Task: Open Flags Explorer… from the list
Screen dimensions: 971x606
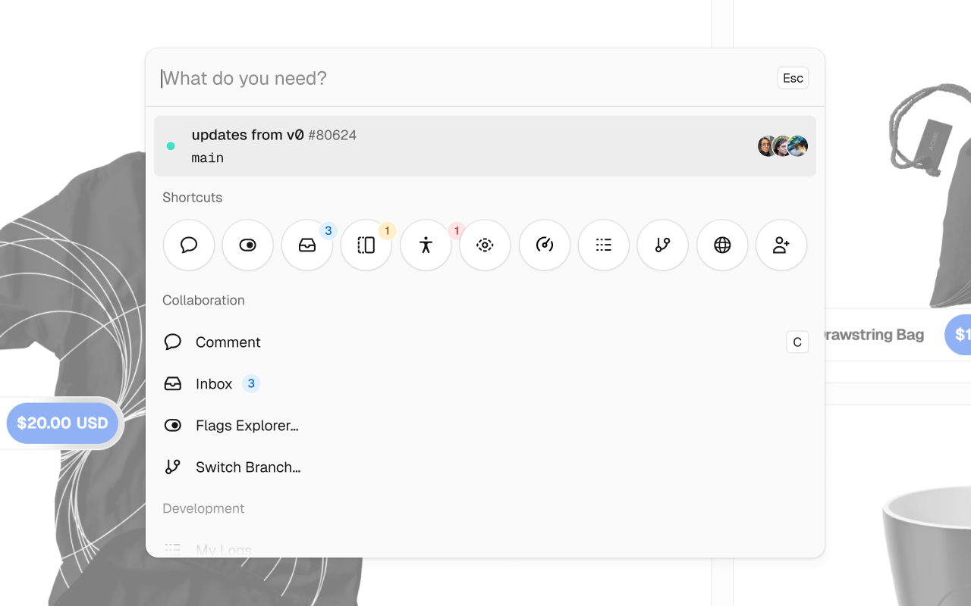Action: (x=485, y=426)
